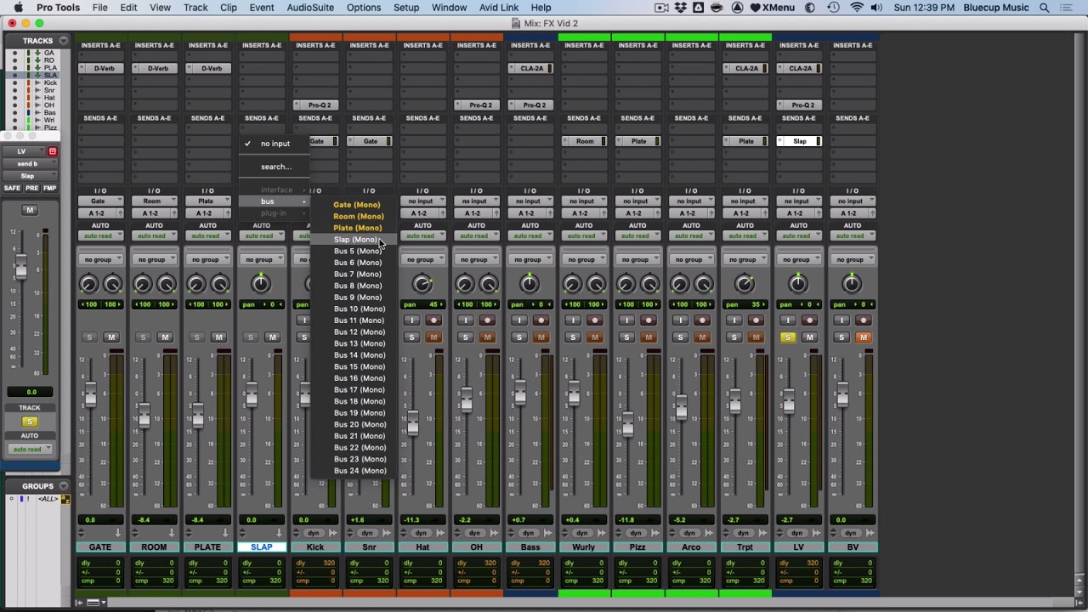
Task: Open Pro-Q 2 insert on OH track
Action: [477, 105]
